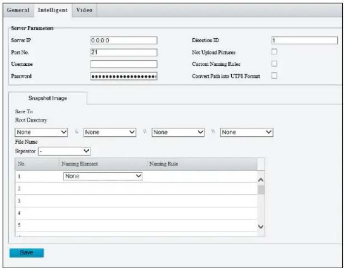Open the third Root Directory dropdown

(178, 132)
